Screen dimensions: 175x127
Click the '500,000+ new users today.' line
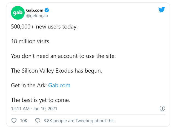point(44,27)
